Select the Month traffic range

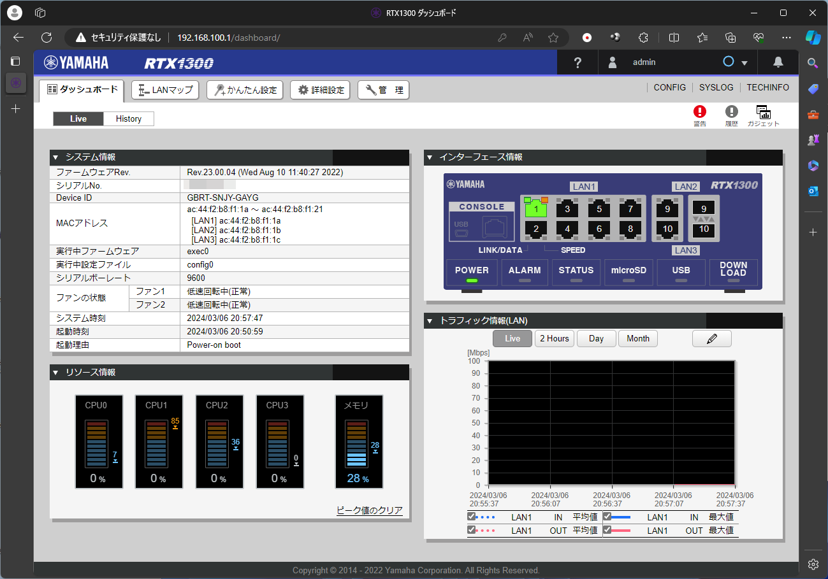click(x=638, y=339)
